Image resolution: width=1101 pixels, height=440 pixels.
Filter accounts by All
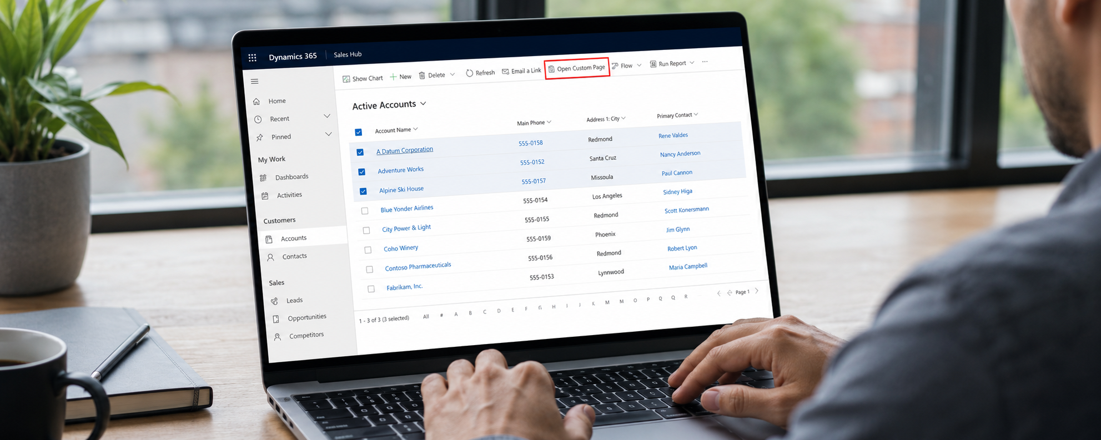(426, 317)
